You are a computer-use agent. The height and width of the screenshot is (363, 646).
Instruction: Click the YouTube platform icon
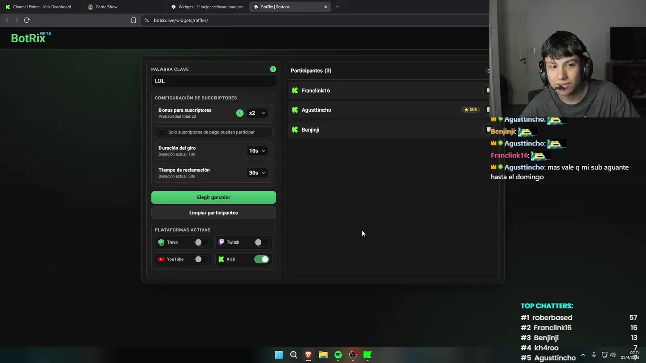click(x=161, y=259)
